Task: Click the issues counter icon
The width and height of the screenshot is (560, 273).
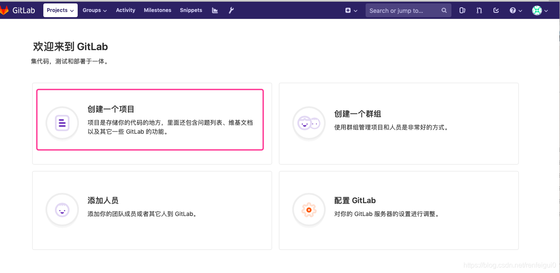Action: [462, 10]
